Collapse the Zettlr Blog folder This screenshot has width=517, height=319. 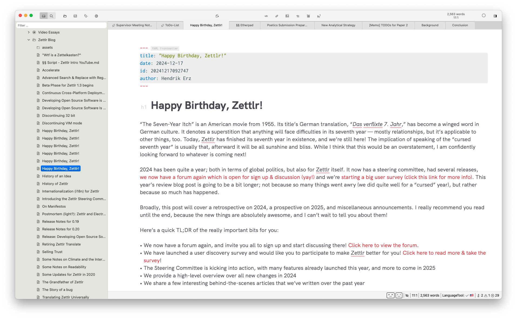click(x=29, y=40)
